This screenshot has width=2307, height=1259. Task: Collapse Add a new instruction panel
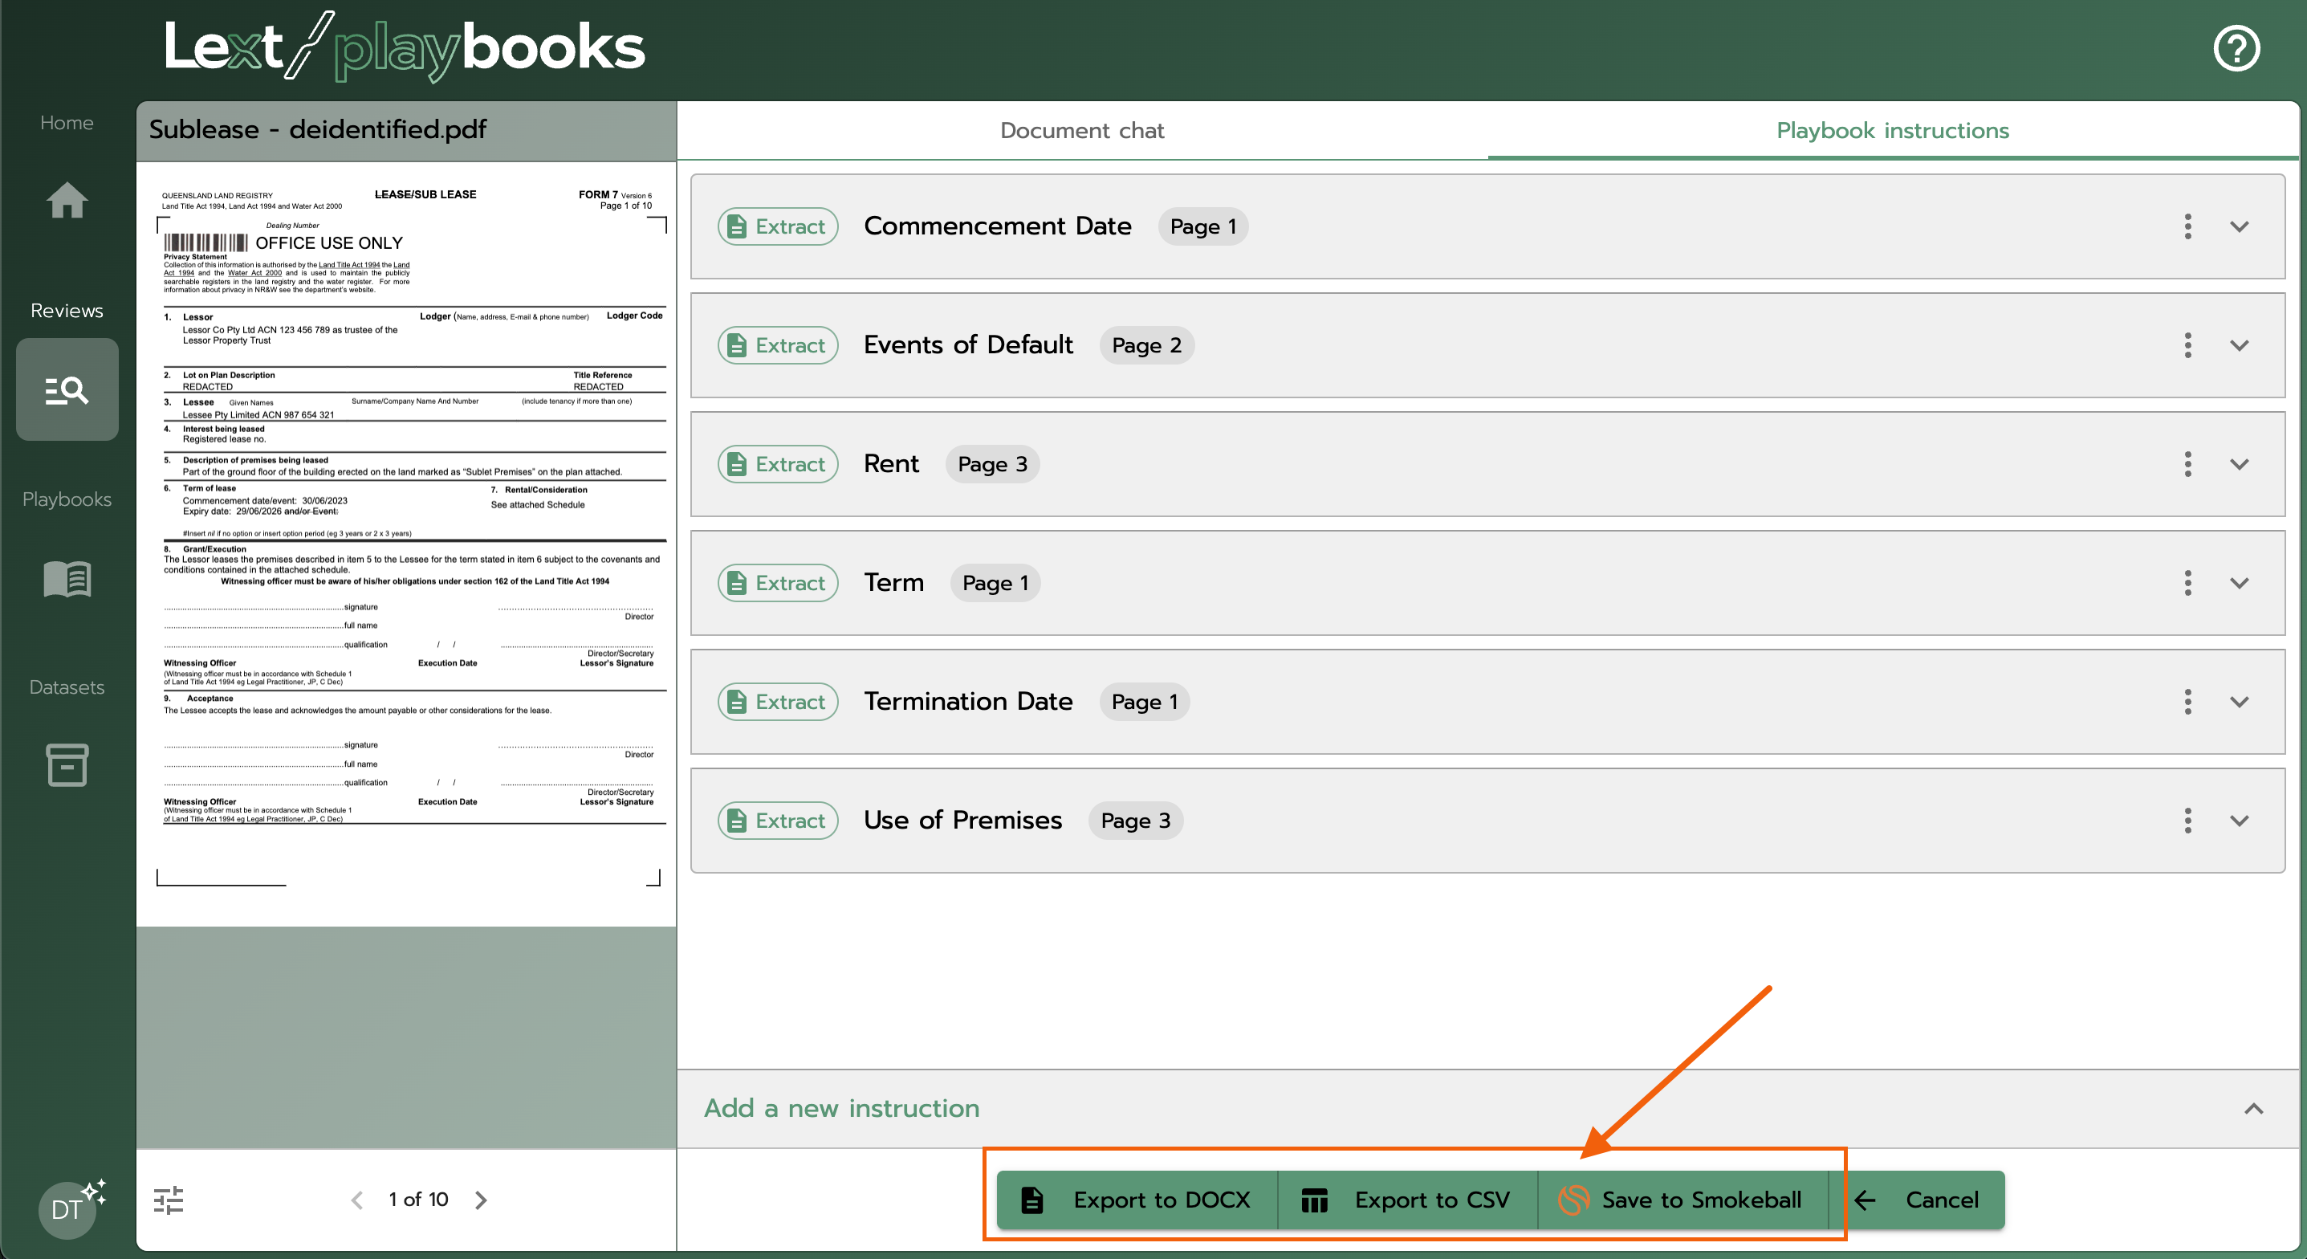(x=2253, y=1109)
